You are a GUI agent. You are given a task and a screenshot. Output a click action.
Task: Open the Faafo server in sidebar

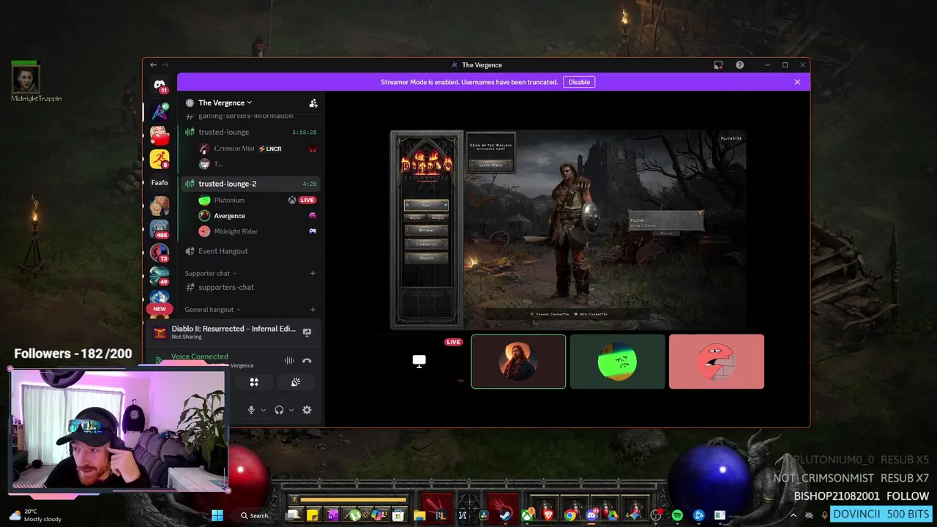click(160, 183)
